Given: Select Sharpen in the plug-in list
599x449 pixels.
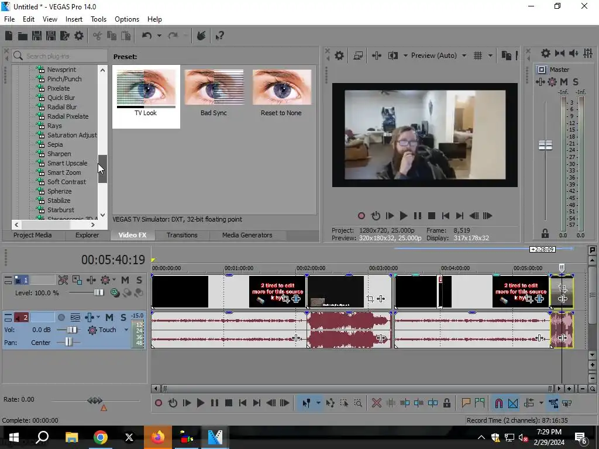Looking at the screenshot, I should pos(59,154).
